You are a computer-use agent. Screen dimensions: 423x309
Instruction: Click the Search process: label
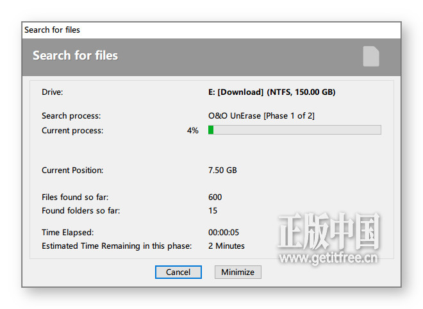click(71, 116)
